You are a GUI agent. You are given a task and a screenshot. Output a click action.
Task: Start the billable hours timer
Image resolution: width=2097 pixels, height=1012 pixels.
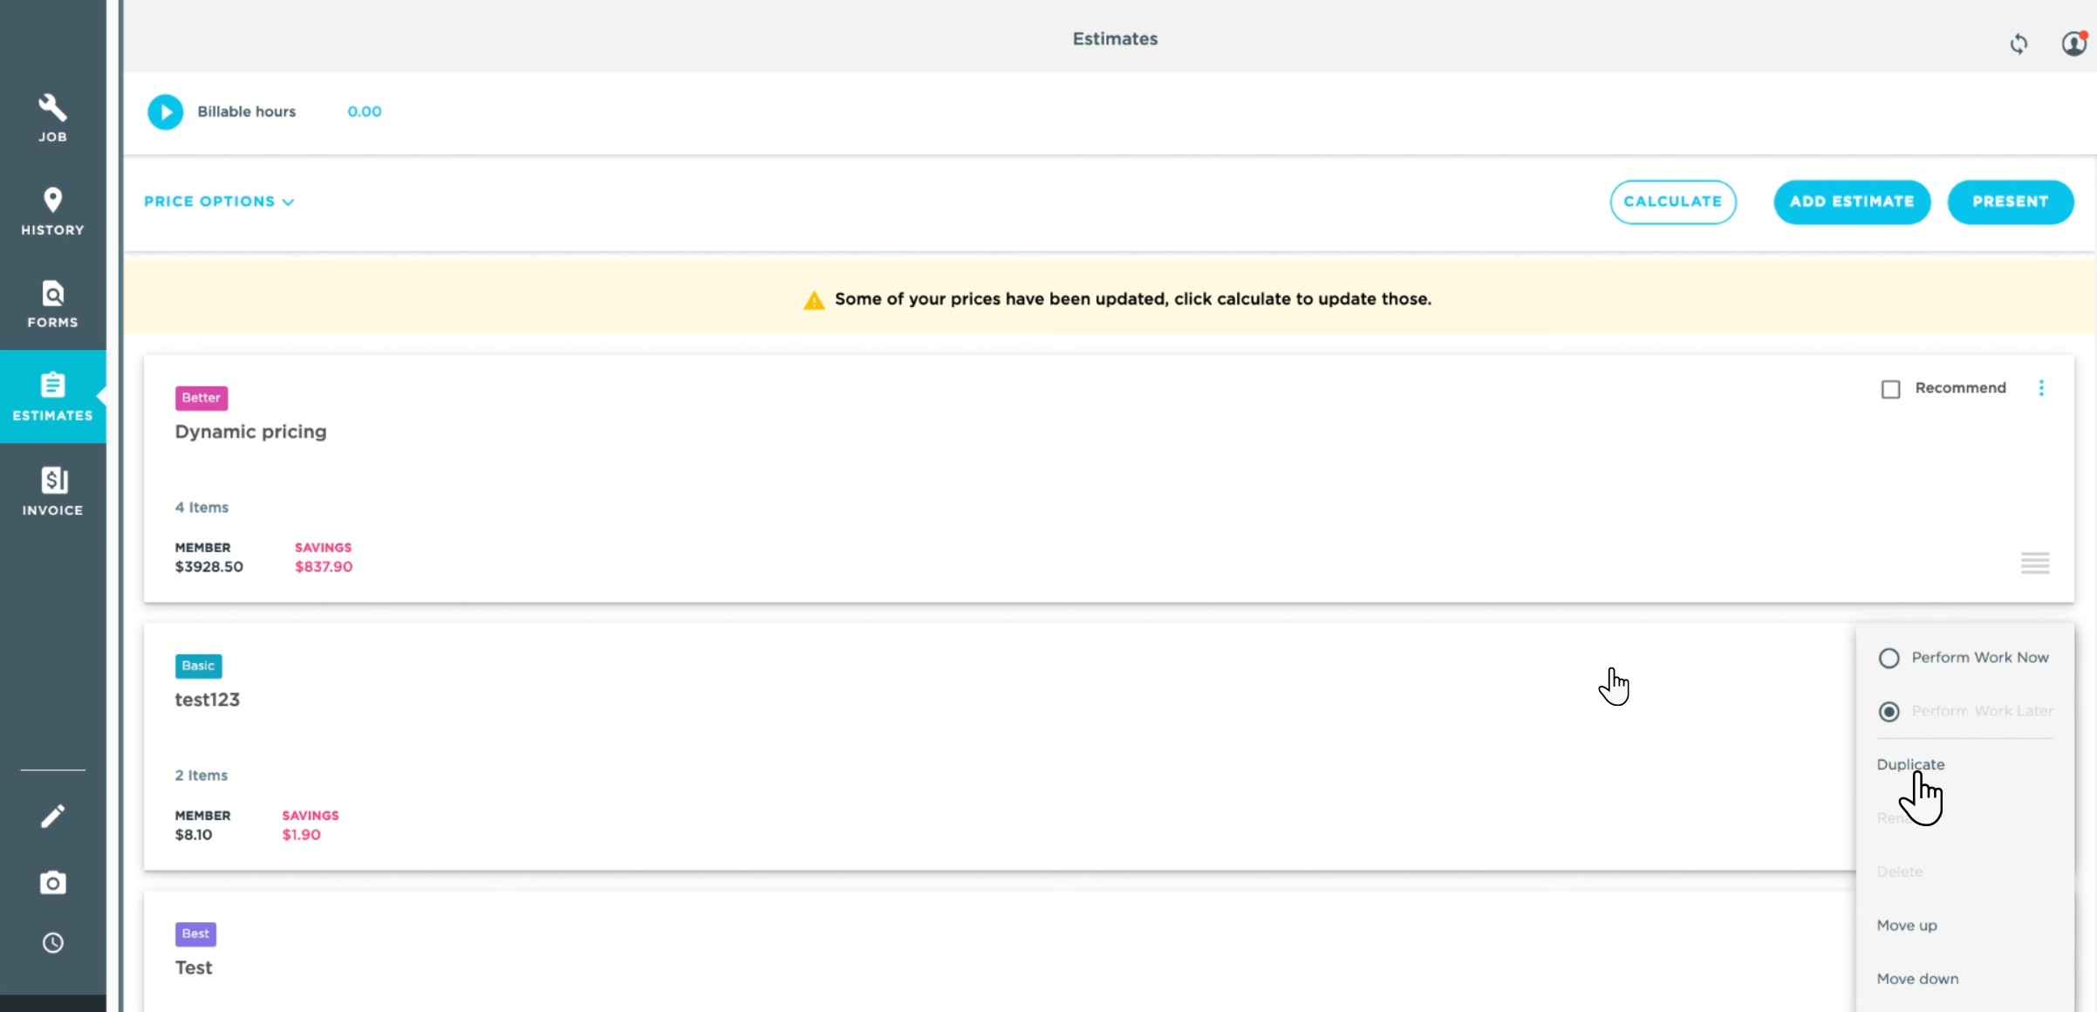coord(165,112)
